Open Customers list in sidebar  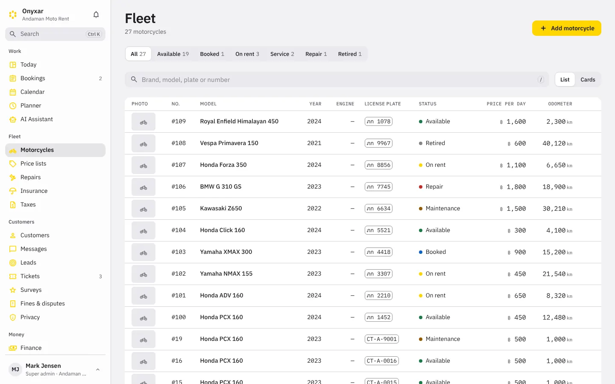(55, 236)
